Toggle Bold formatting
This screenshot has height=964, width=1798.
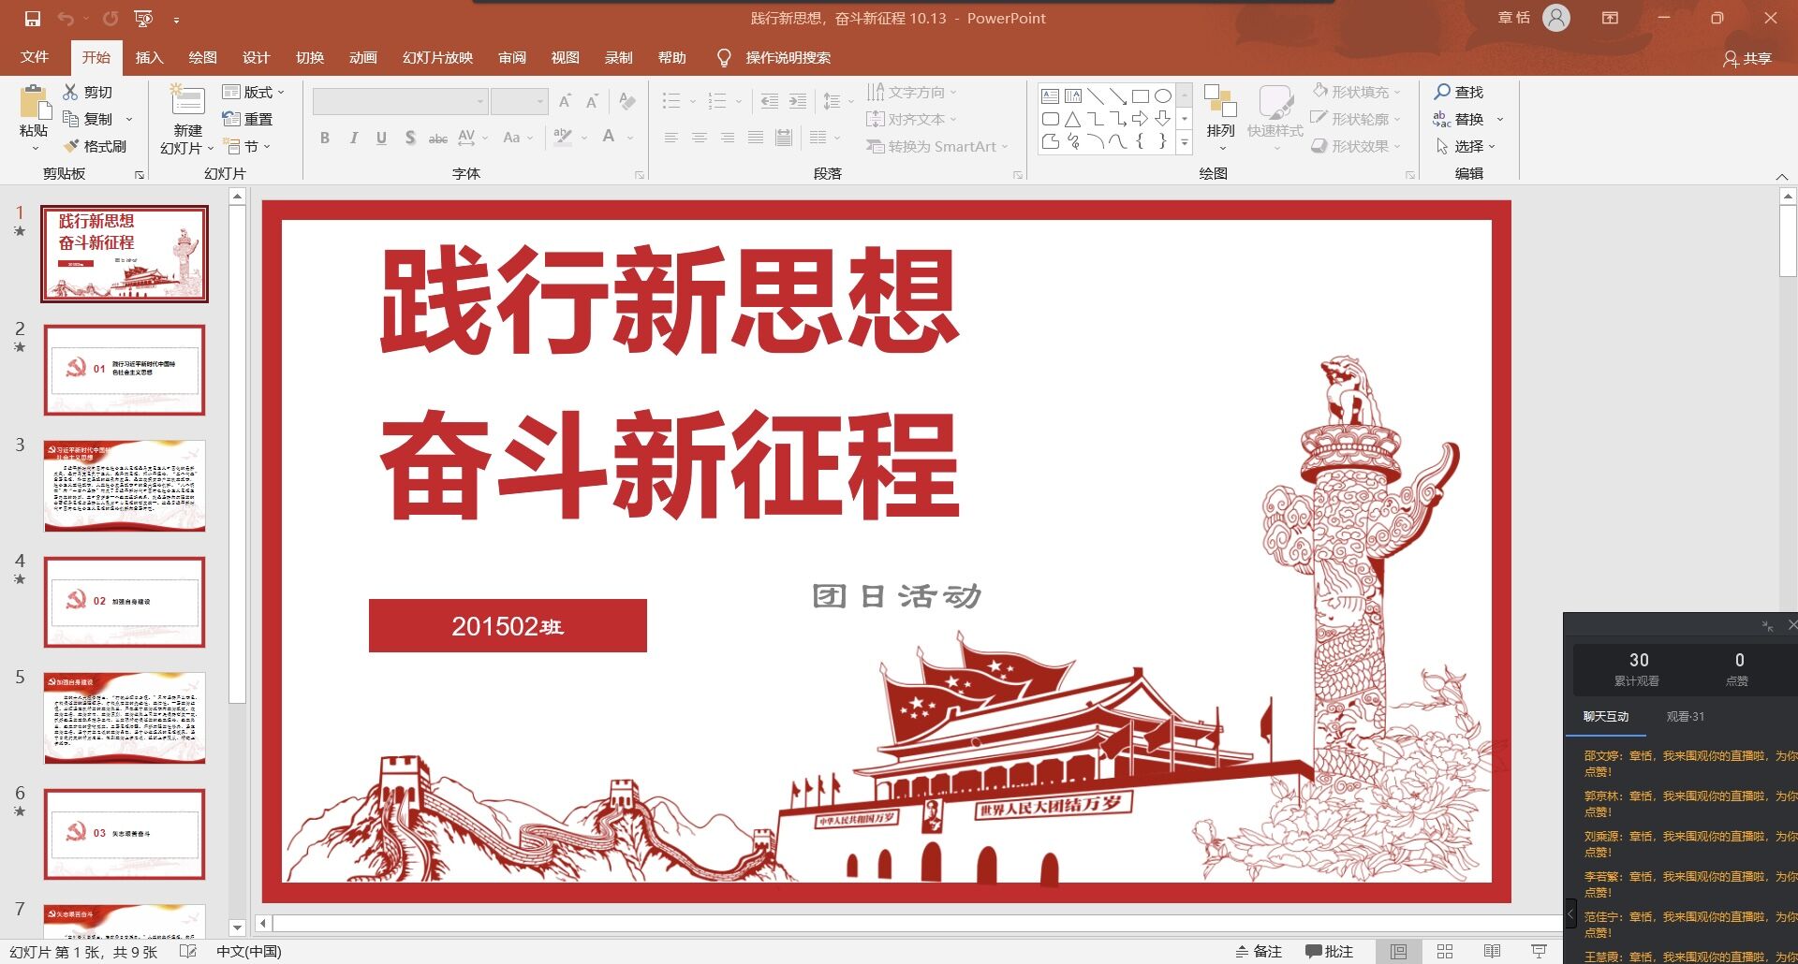pos(325,138)
